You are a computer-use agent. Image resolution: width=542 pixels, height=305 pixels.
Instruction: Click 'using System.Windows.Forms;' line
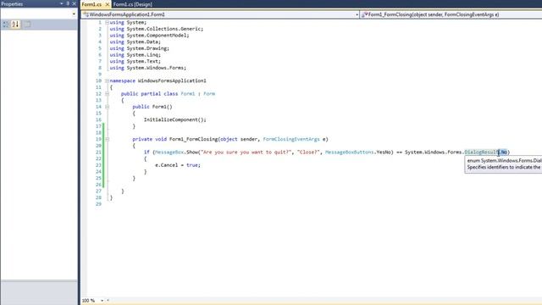[148, 68]
